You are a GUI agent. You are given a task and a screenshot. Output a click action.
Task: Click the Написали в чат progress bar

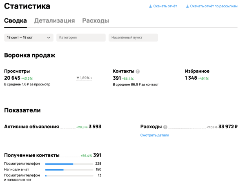(x=69, y=170)
